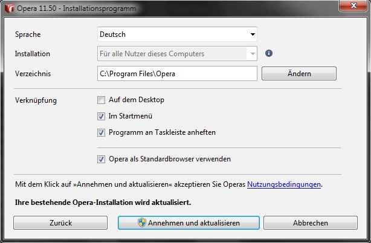
Task: Click the Installation label text
Action: pos(32,54)
